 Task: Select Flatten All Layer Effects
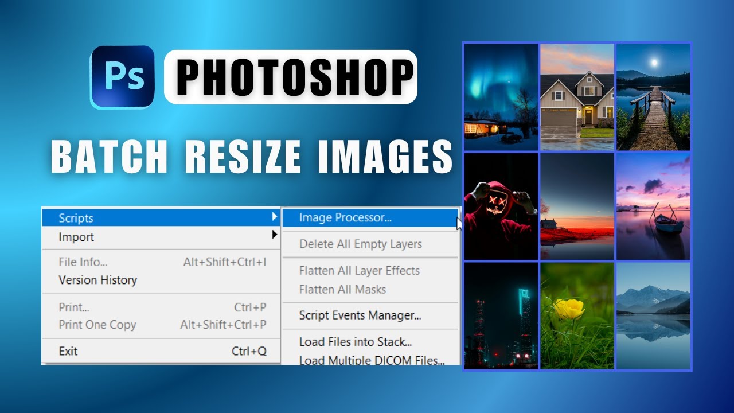click(x=359, y=270)
